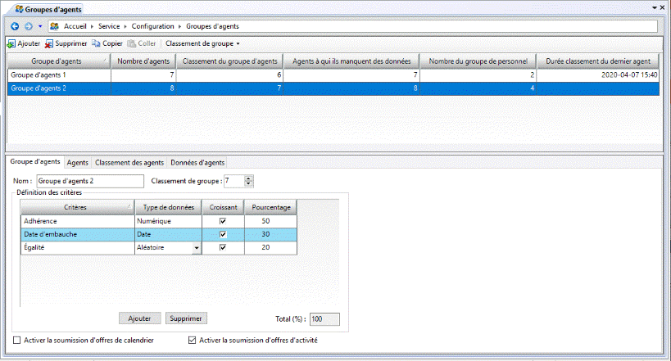
Task: Click the breadcrumb home icon
Action: (54, 26)
